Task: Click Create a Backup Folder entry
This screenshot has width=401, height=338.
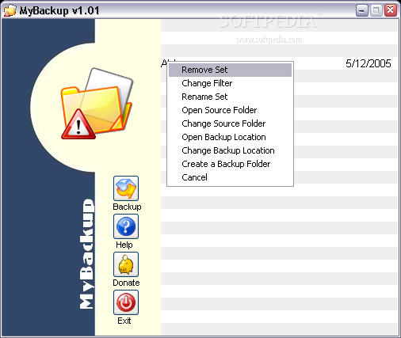Action: point(230,164)
